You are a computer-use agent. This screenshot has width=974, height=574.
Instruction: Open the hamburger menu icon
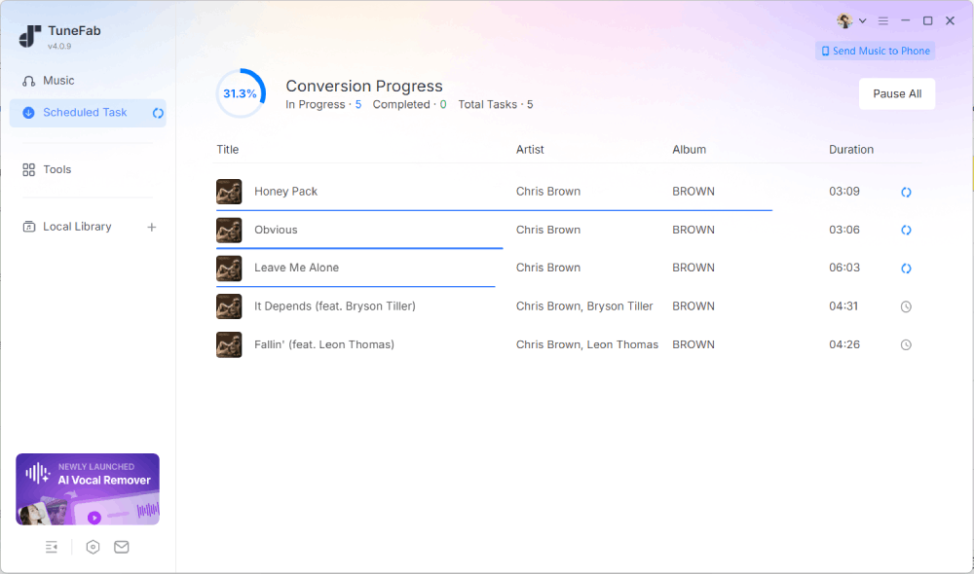click(882, 21)
